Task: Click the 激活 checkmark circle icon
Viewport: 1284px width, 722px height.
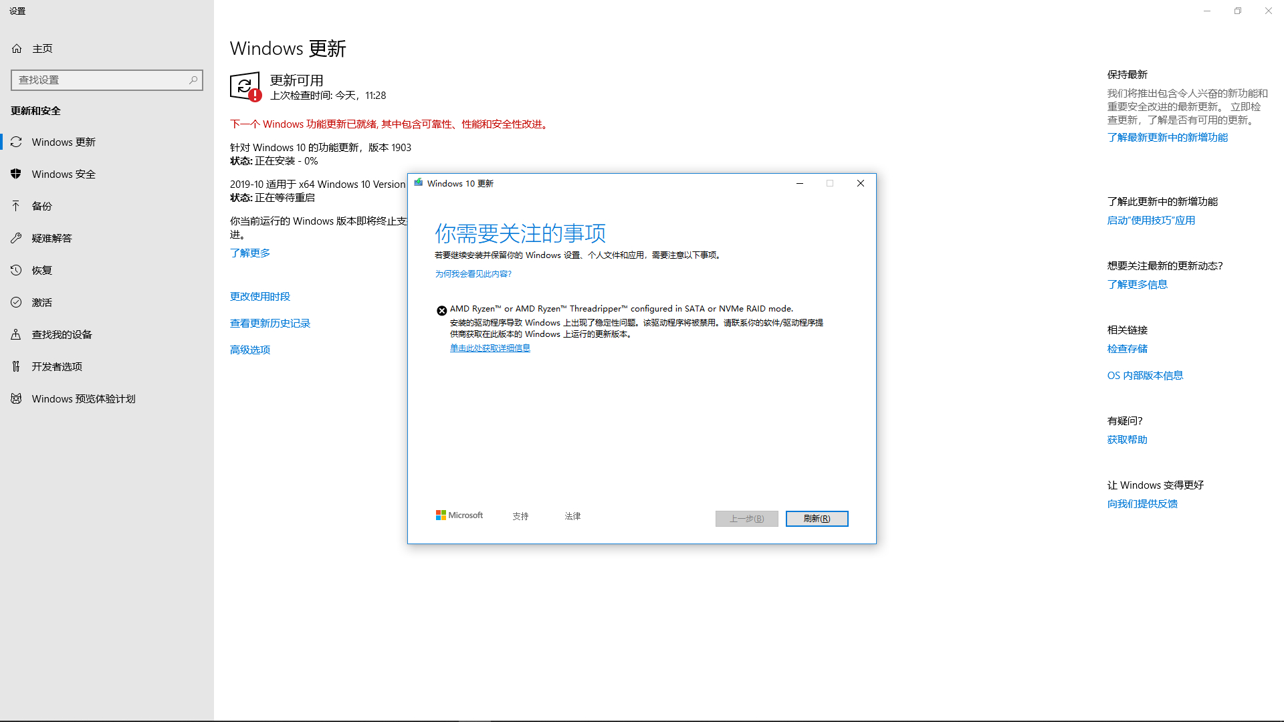Action: point(17,303)
